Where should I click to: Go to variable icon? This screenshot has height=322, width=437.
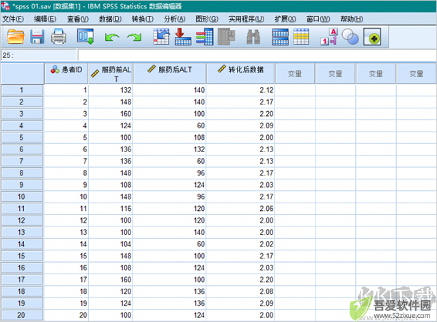coord(183,36)
